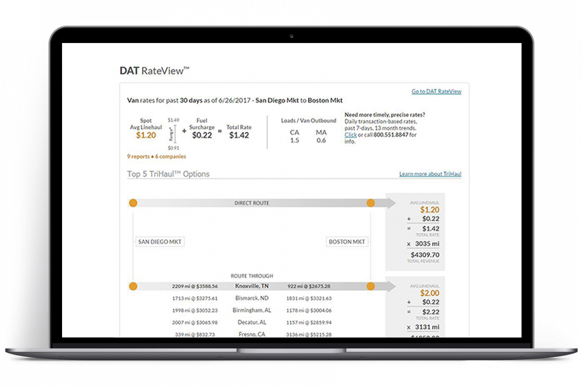Click the direct route $4309.70 total revenue
Image resolution: width=582 pixels, height=388 pixels.
tap(424, 255)
